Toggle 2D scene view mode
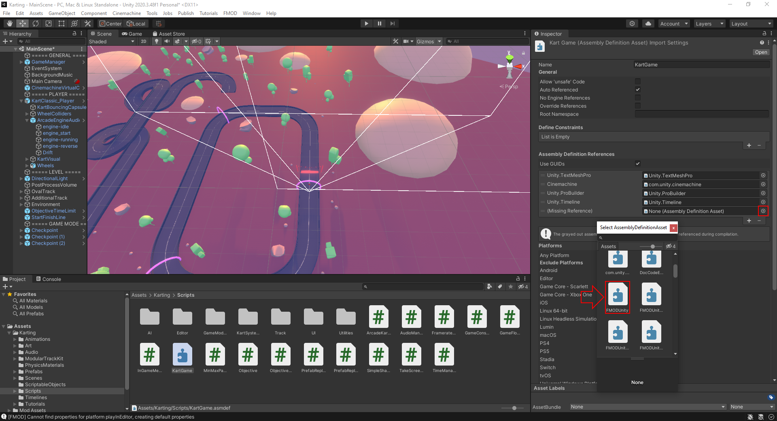 pos(143,41)
